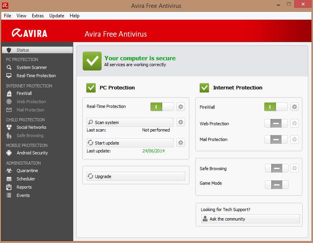Screen dimensions: 313x243
Task: Open Web Protection settings gear
Action: [294, 123]
